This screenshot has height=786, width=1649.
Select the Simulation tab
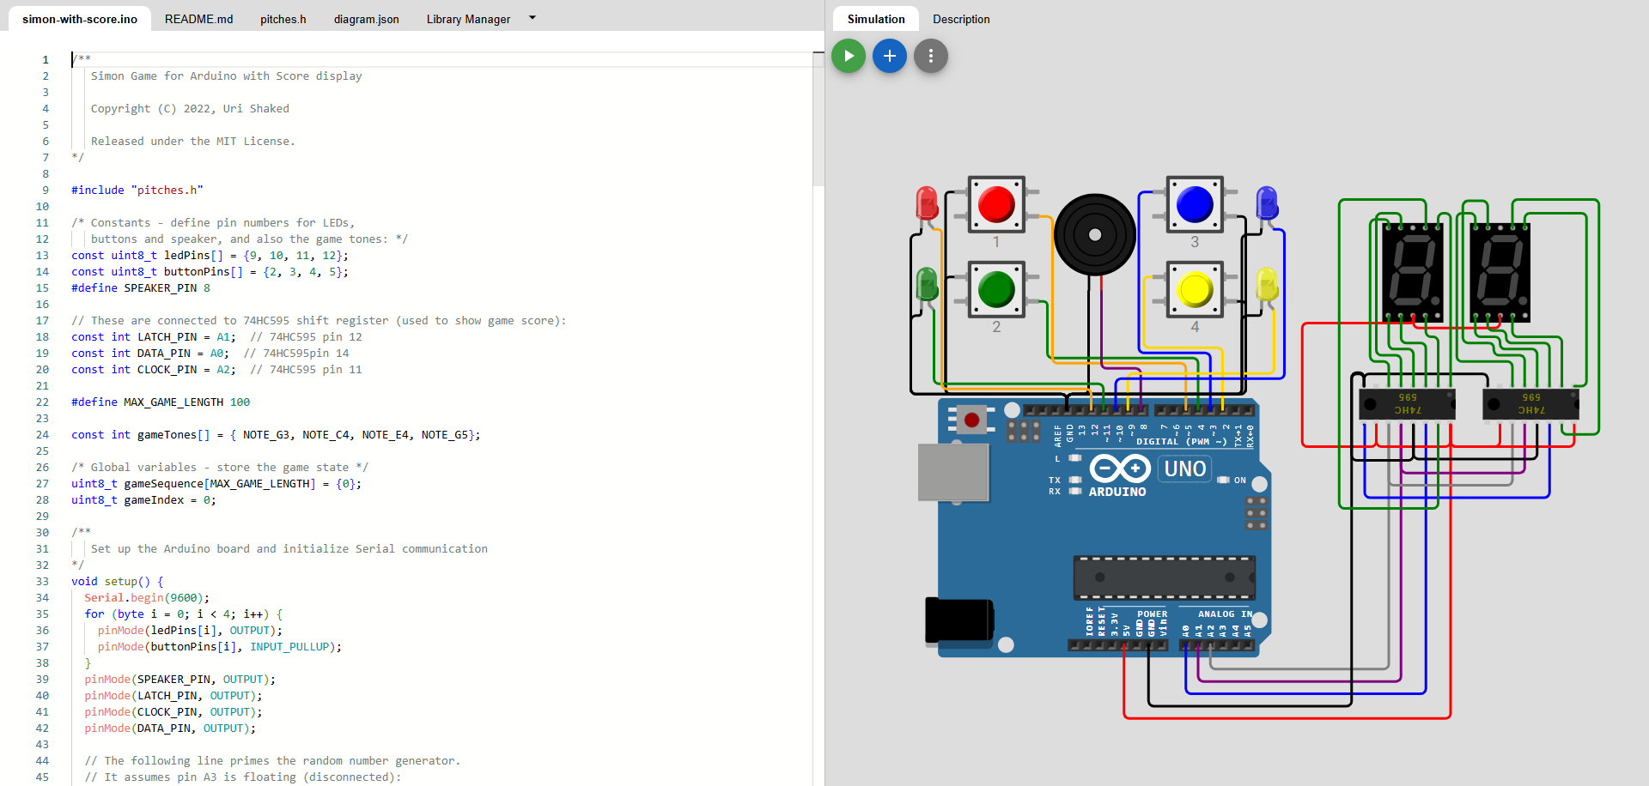point(875,19)
